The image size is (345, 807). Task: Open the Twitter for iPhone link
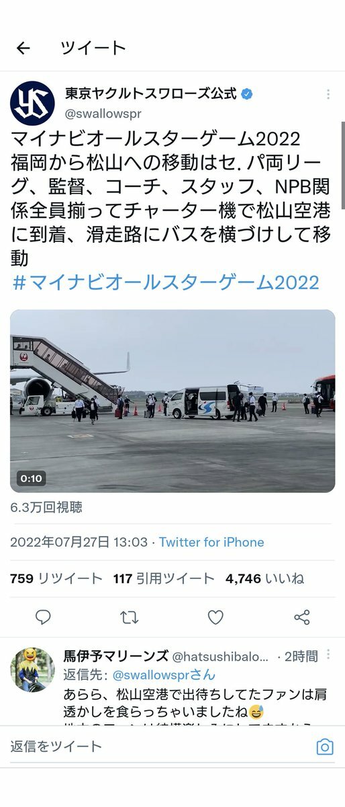point(211,542)
